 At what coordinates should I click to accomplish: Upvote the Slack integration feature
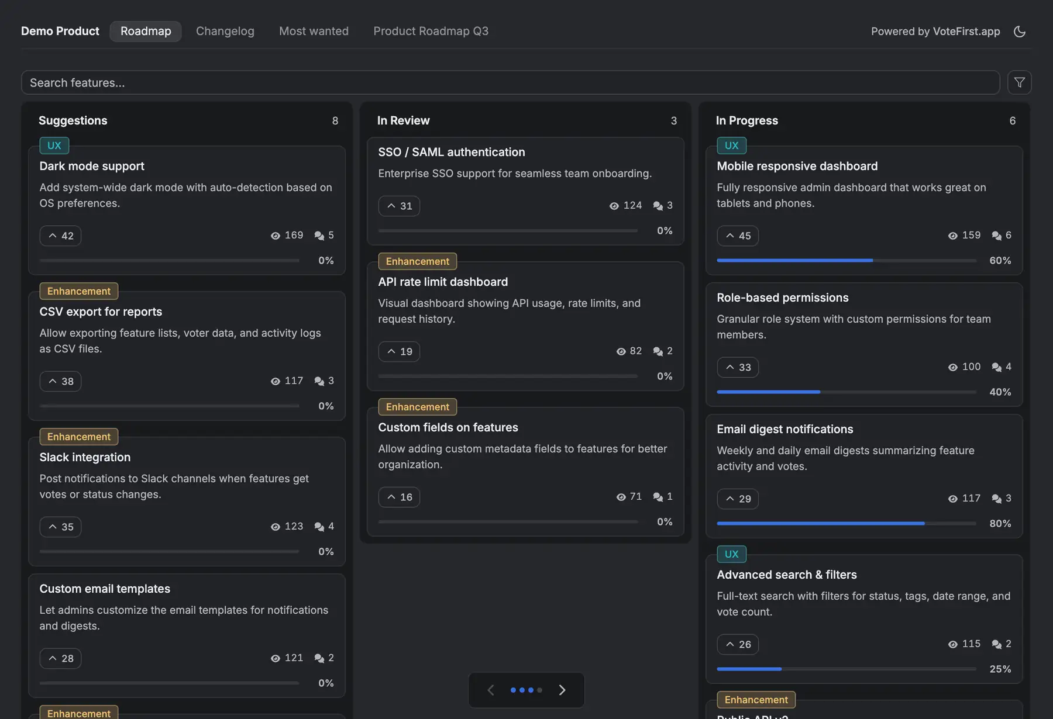coord(61,527)
